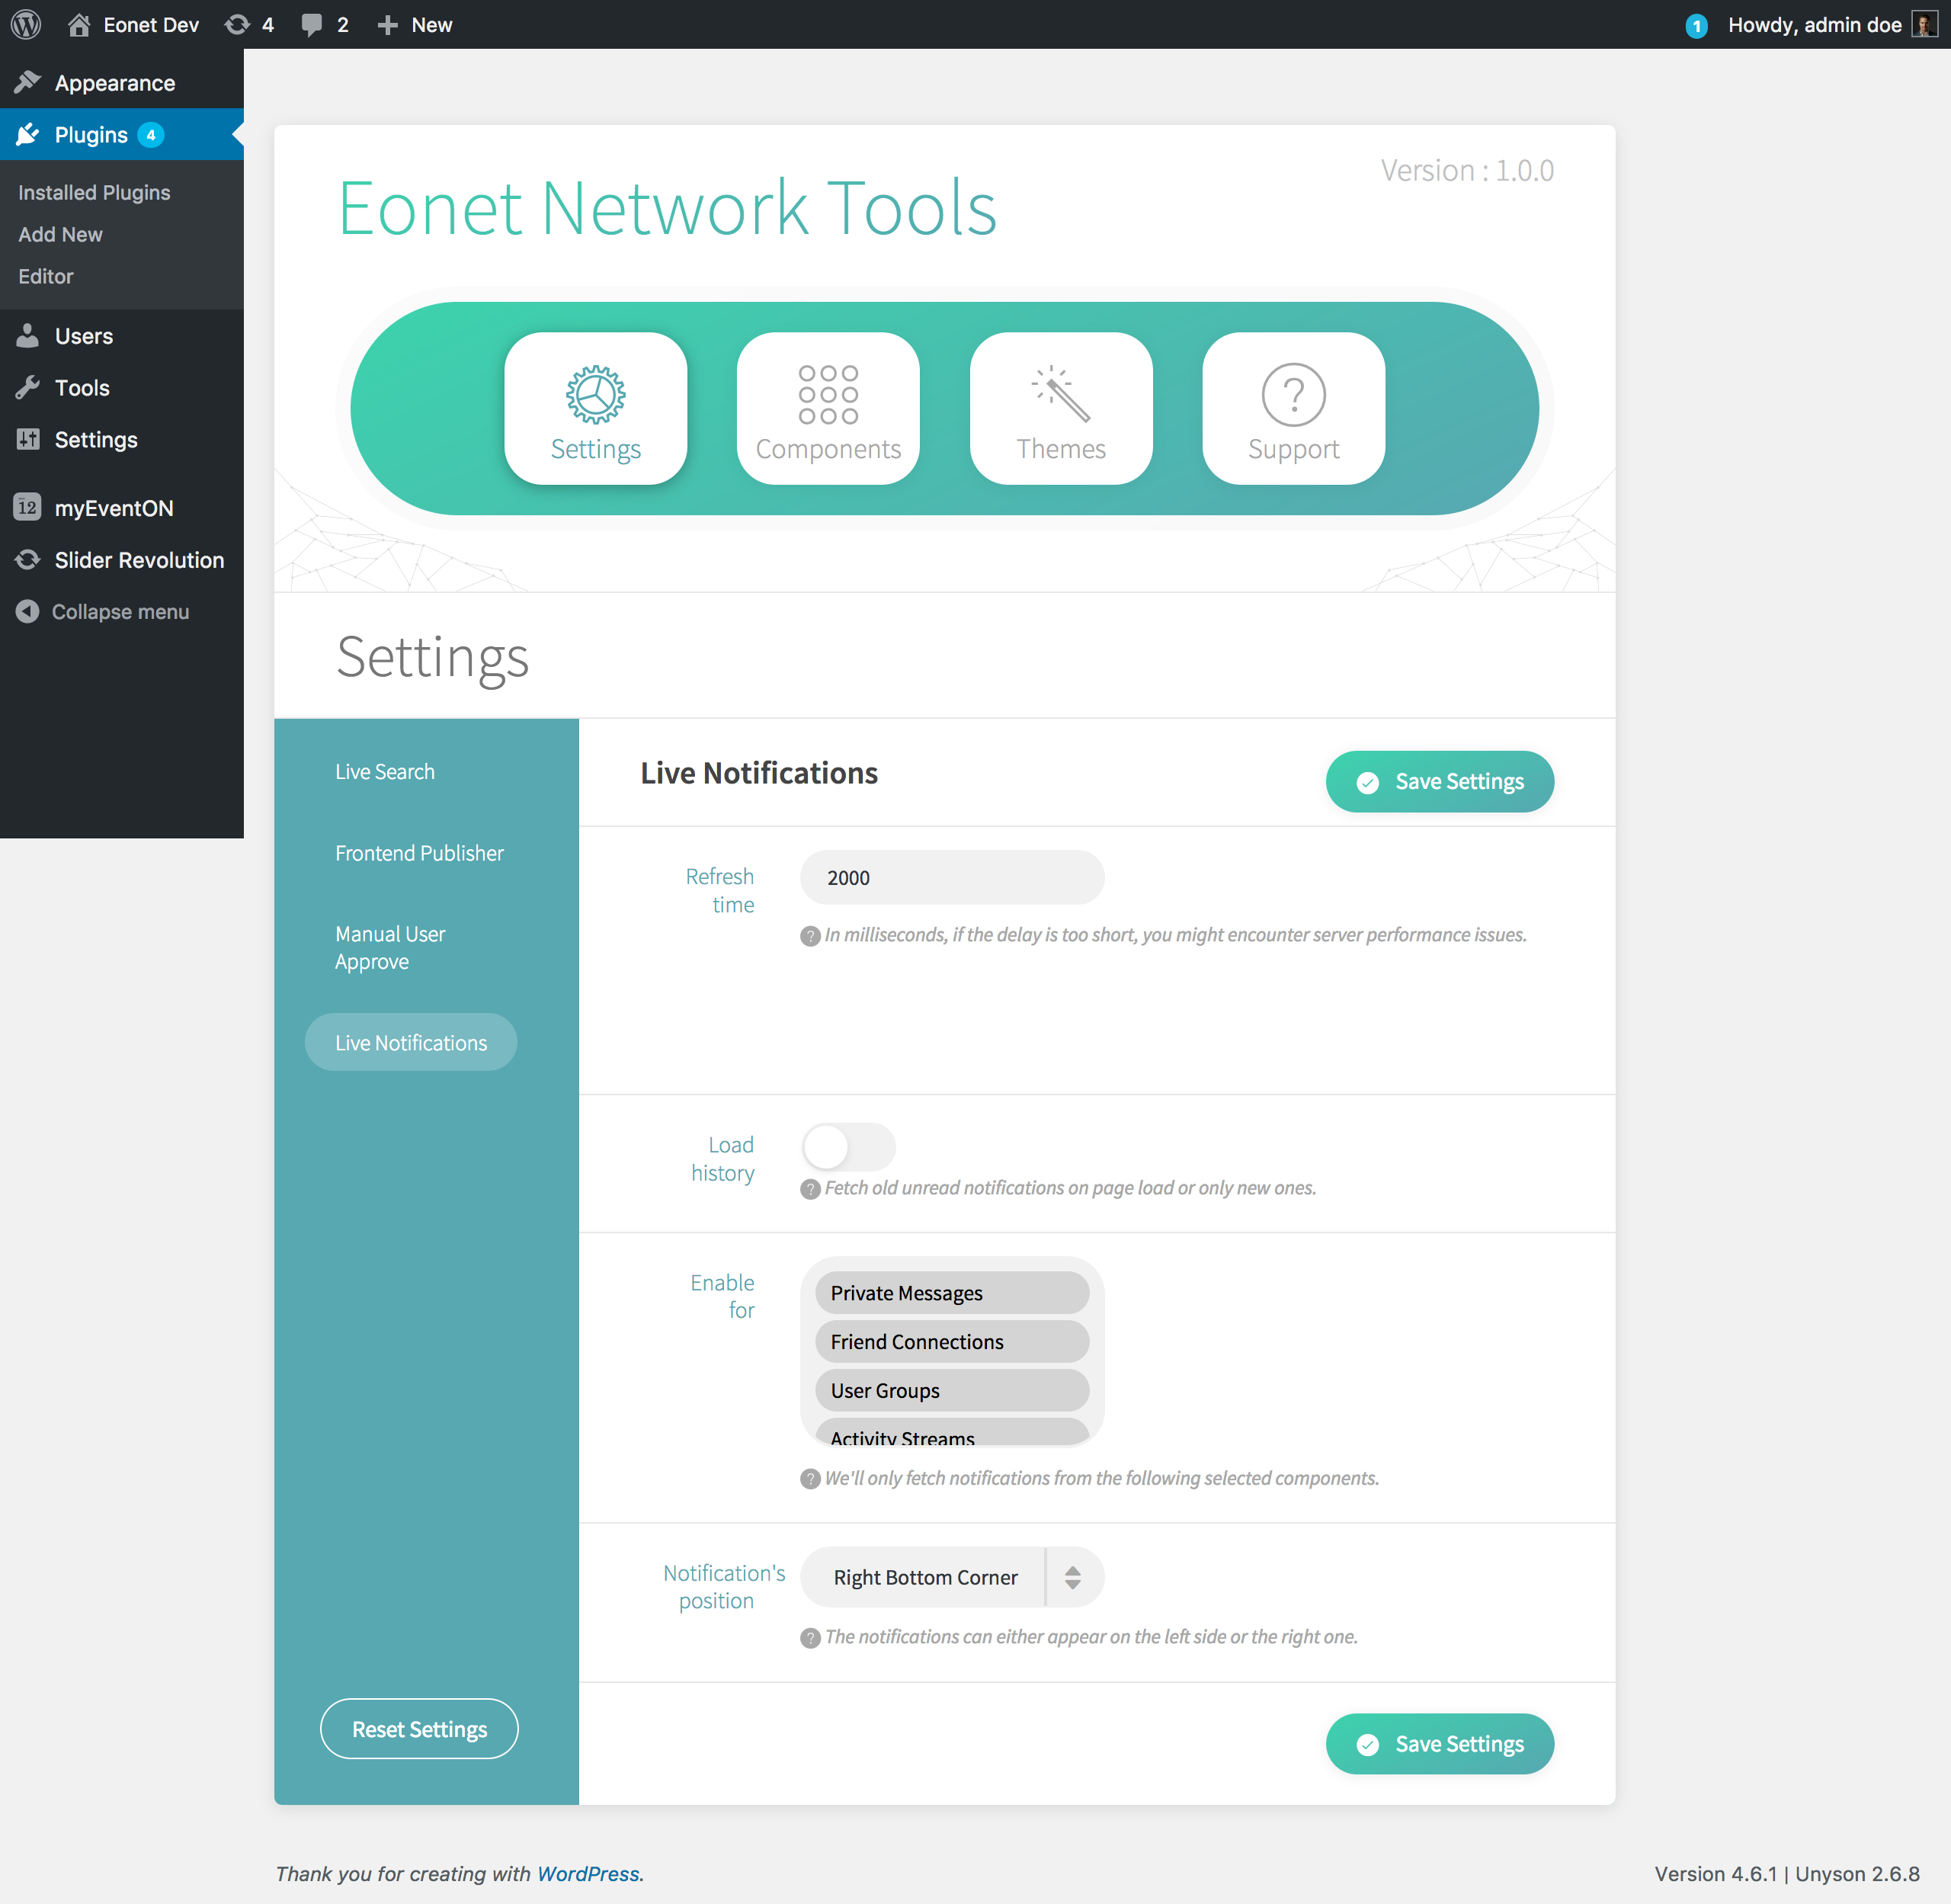Click the Appearance paintbrush icon
This screenshot has height=1904, width=1951.
point(28,82)
